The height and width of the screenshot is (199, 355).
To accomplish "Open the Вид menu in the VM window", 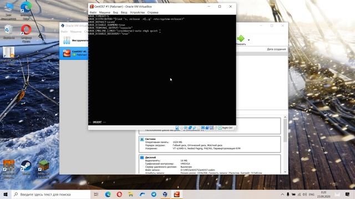I will coord(115,12).
